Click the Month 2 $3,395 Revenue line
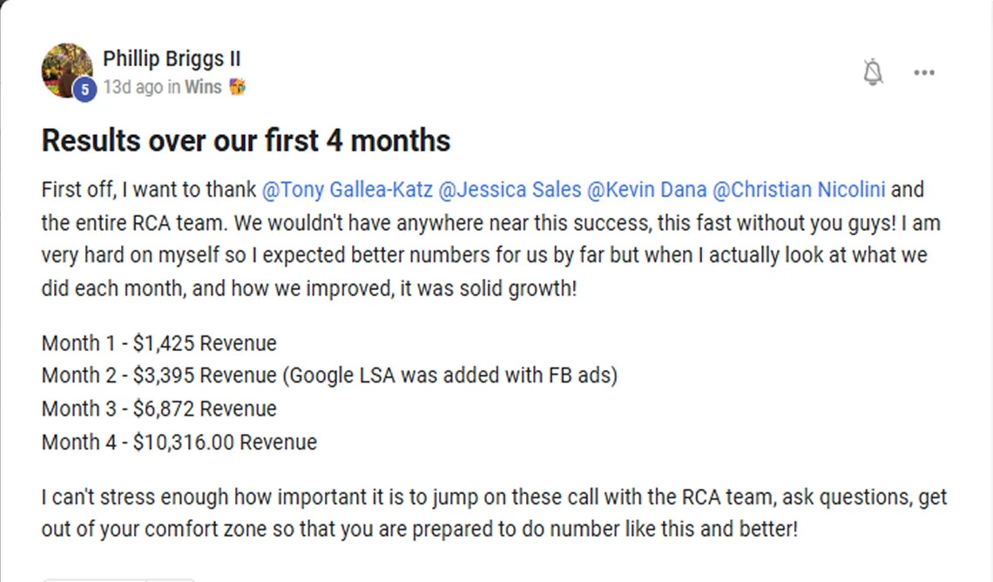The image size is (993, 582). click(x=329, y=376)
